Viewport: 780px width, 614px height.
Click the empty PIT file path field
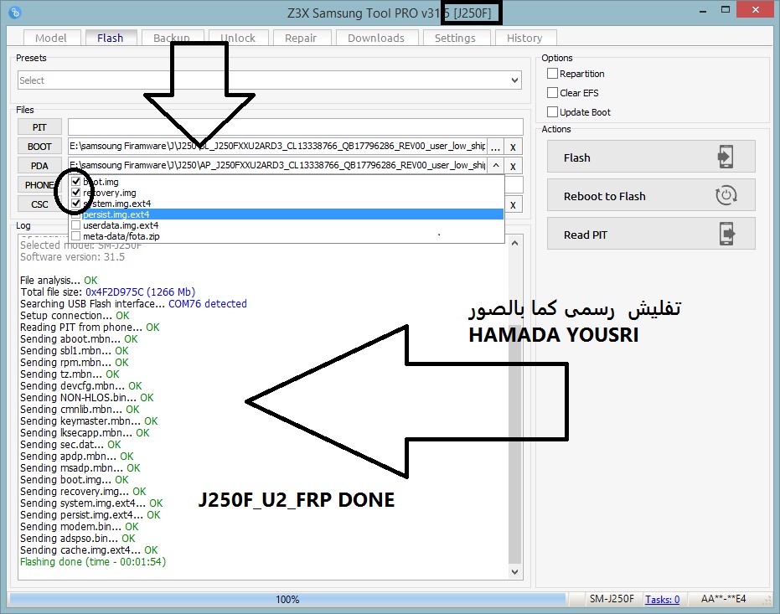pos(296,126)
